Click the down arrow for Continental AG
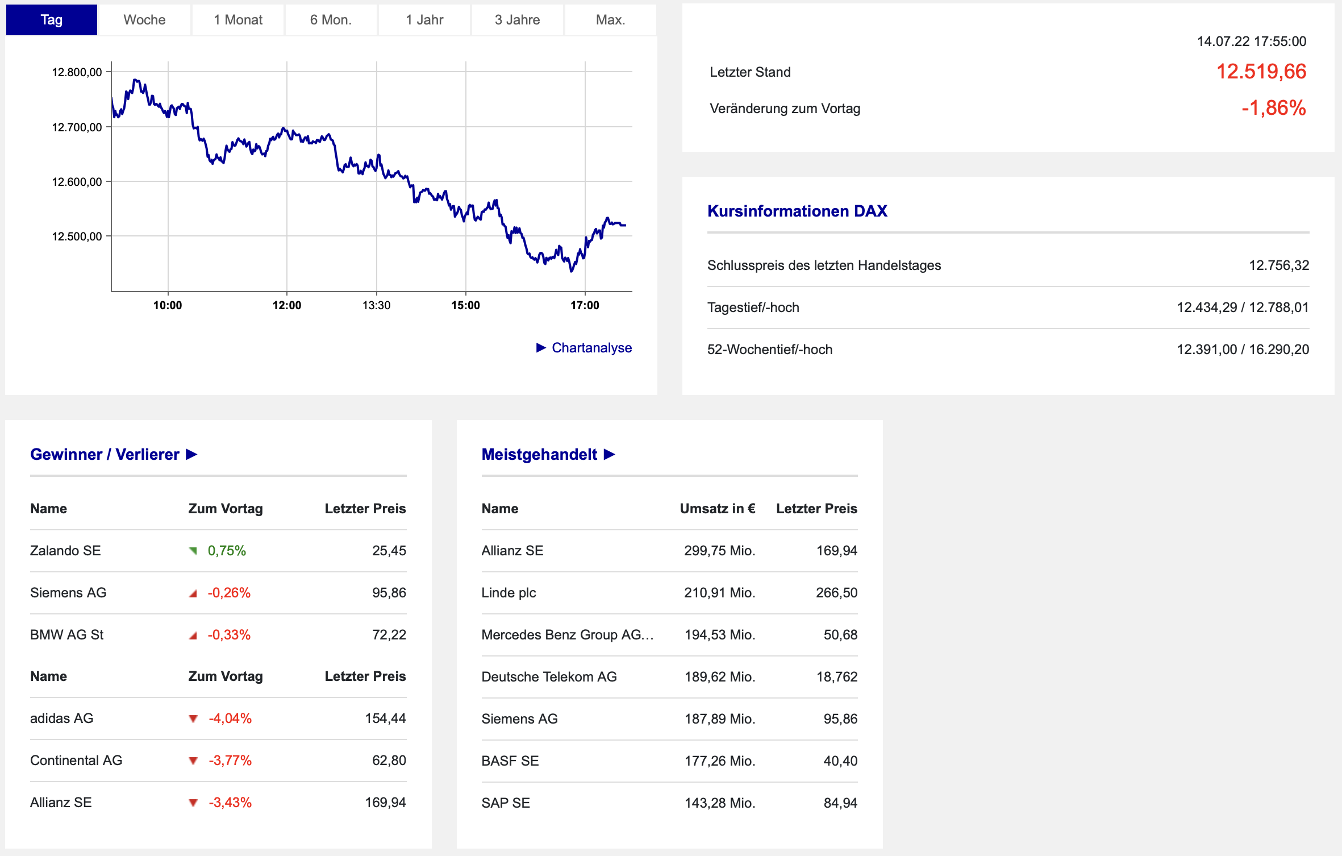 [193, 761]
